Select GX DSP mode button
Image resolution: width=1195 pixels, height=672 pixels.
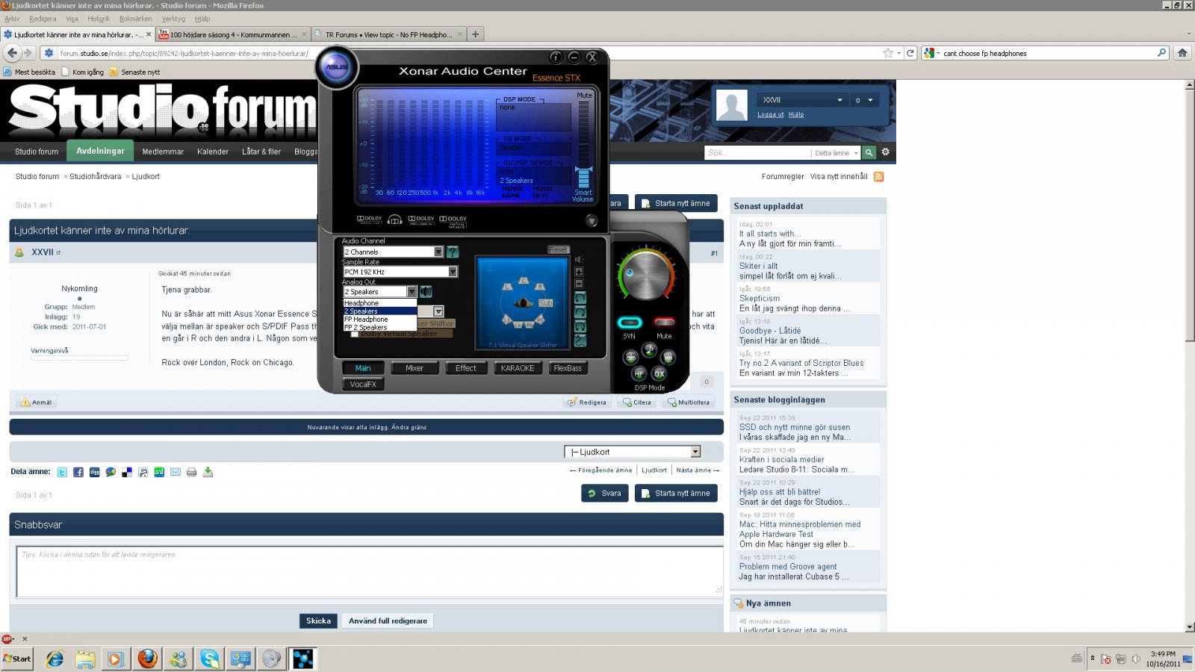(x=659, y=373)
